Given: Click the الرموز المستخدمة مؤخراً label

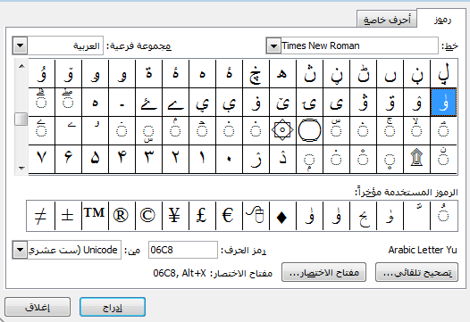Looking at the screenshot, I should [407, 192].
